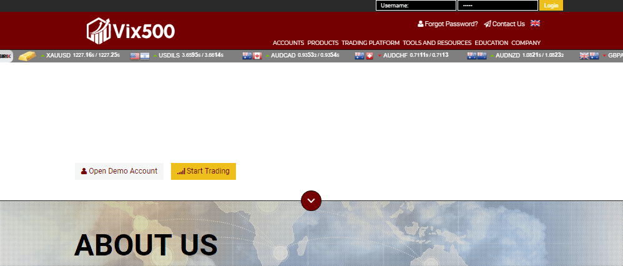The height and width of the screenshot is (266, 623).
Task: Click Open Demo Account button
Action: 119,171
